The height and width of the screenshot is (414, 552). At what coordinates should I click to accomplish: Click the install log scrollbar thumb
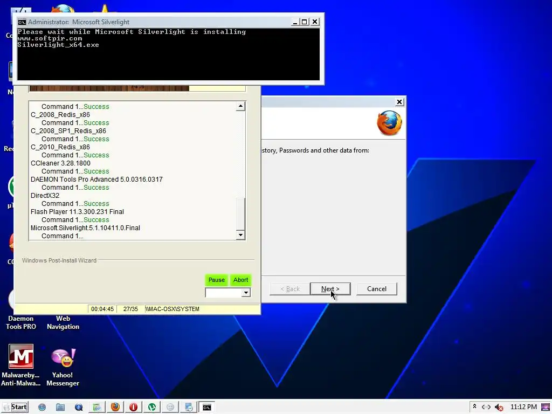(x=240, y=214)
